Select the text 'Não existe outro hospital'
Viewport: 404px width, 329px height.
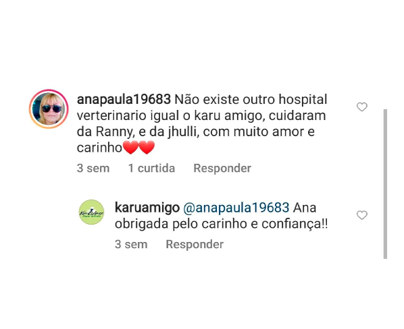tap(251, 100)
